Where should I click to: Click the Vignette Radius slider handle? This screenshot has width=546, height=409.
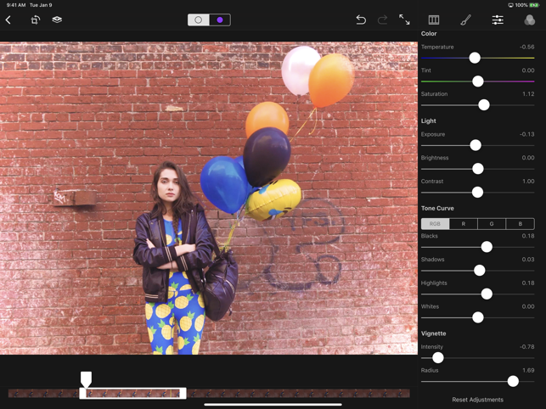pyautogui.click(x=513, y=381)
